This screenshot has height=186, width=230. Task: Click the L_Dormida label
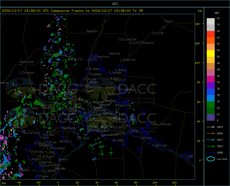pyautogui.click(x=160, y=145)
